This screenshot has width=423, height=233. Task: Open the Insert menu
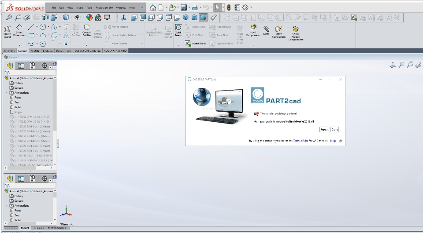coord(80,8)
